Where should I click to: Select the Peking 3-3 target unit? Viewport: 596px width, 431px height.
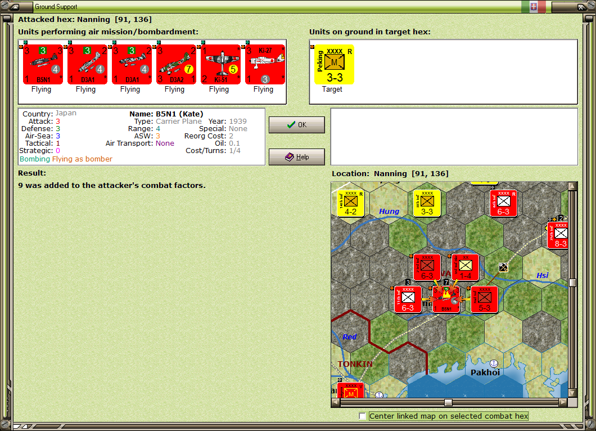pyautogui.click(x=334, y=64)
